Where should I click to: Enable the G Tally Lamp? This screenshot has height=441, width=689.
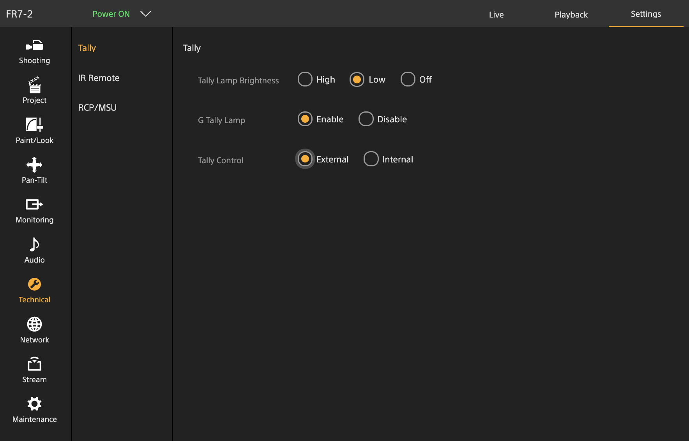(305, 119)
